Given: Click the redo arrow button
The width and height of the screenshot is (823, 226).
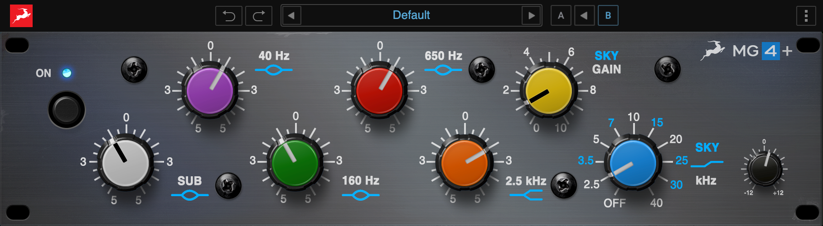Looking at the screenshot, I should click(x=259, y=16).
